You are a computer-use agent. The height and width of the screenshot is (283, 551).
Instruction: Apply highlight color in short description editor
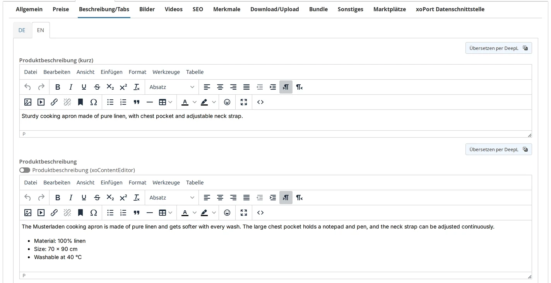(x=204, y=102)
